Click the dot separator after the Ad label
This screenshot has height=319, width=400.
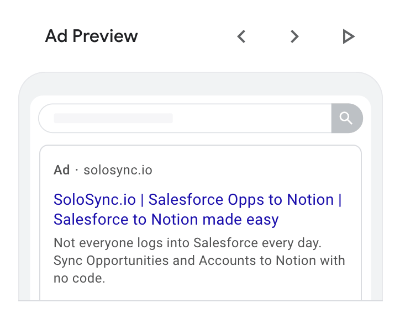[x=77, y=170]
